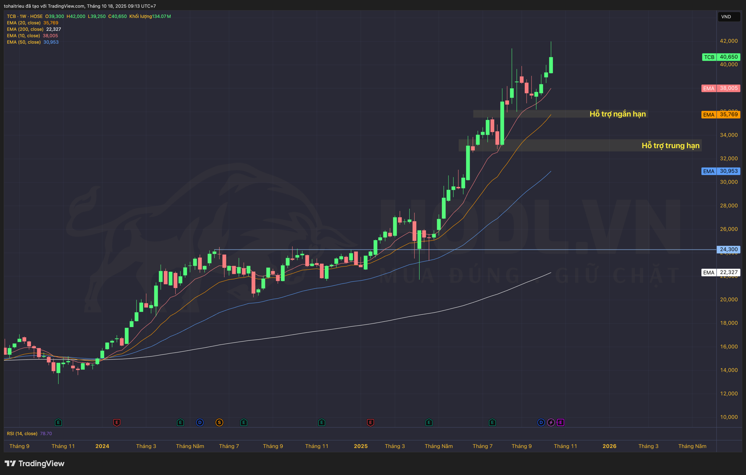The width and height of the screenshot is (746, 475).
Task: Click the red E earnings marker before 2025
Action: click(370, 422)
